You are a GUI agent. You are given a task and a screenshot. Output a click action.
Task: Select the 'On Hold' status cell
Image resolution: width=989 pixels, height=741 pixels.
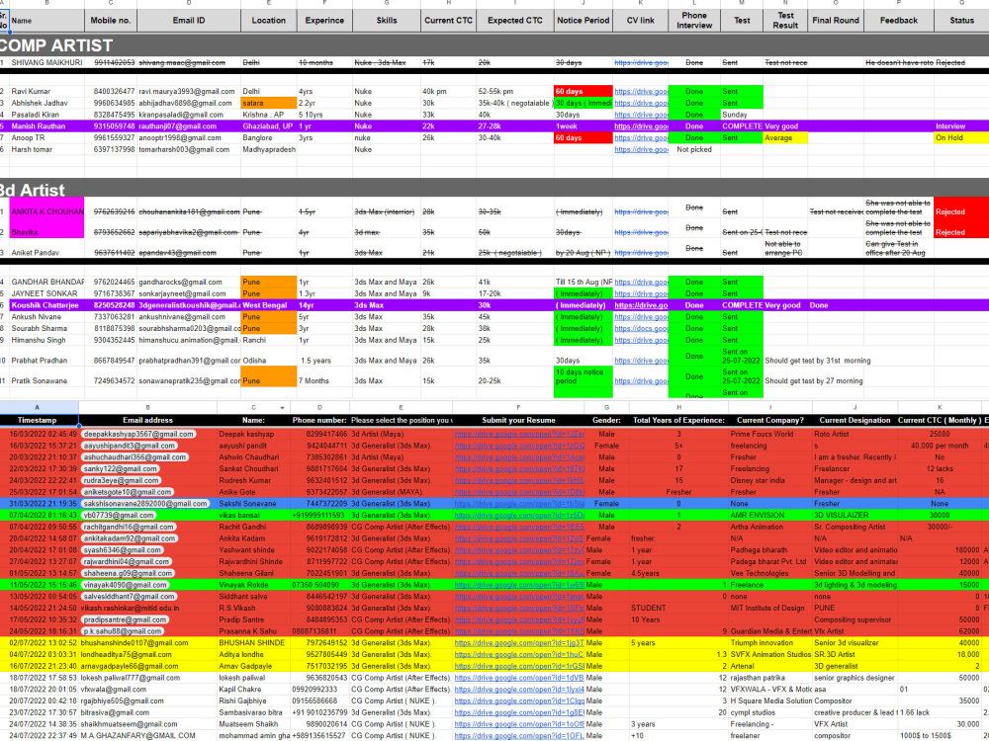961,138
